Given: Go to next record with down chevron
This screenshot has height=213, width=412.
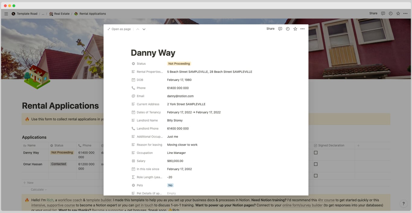Looking at the screenshot, I should [x=144, y=29].
